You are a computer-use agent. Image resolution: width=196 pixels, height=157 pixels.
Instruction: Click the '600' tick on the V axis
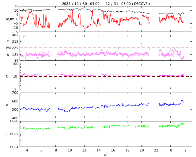coord(15,101)
